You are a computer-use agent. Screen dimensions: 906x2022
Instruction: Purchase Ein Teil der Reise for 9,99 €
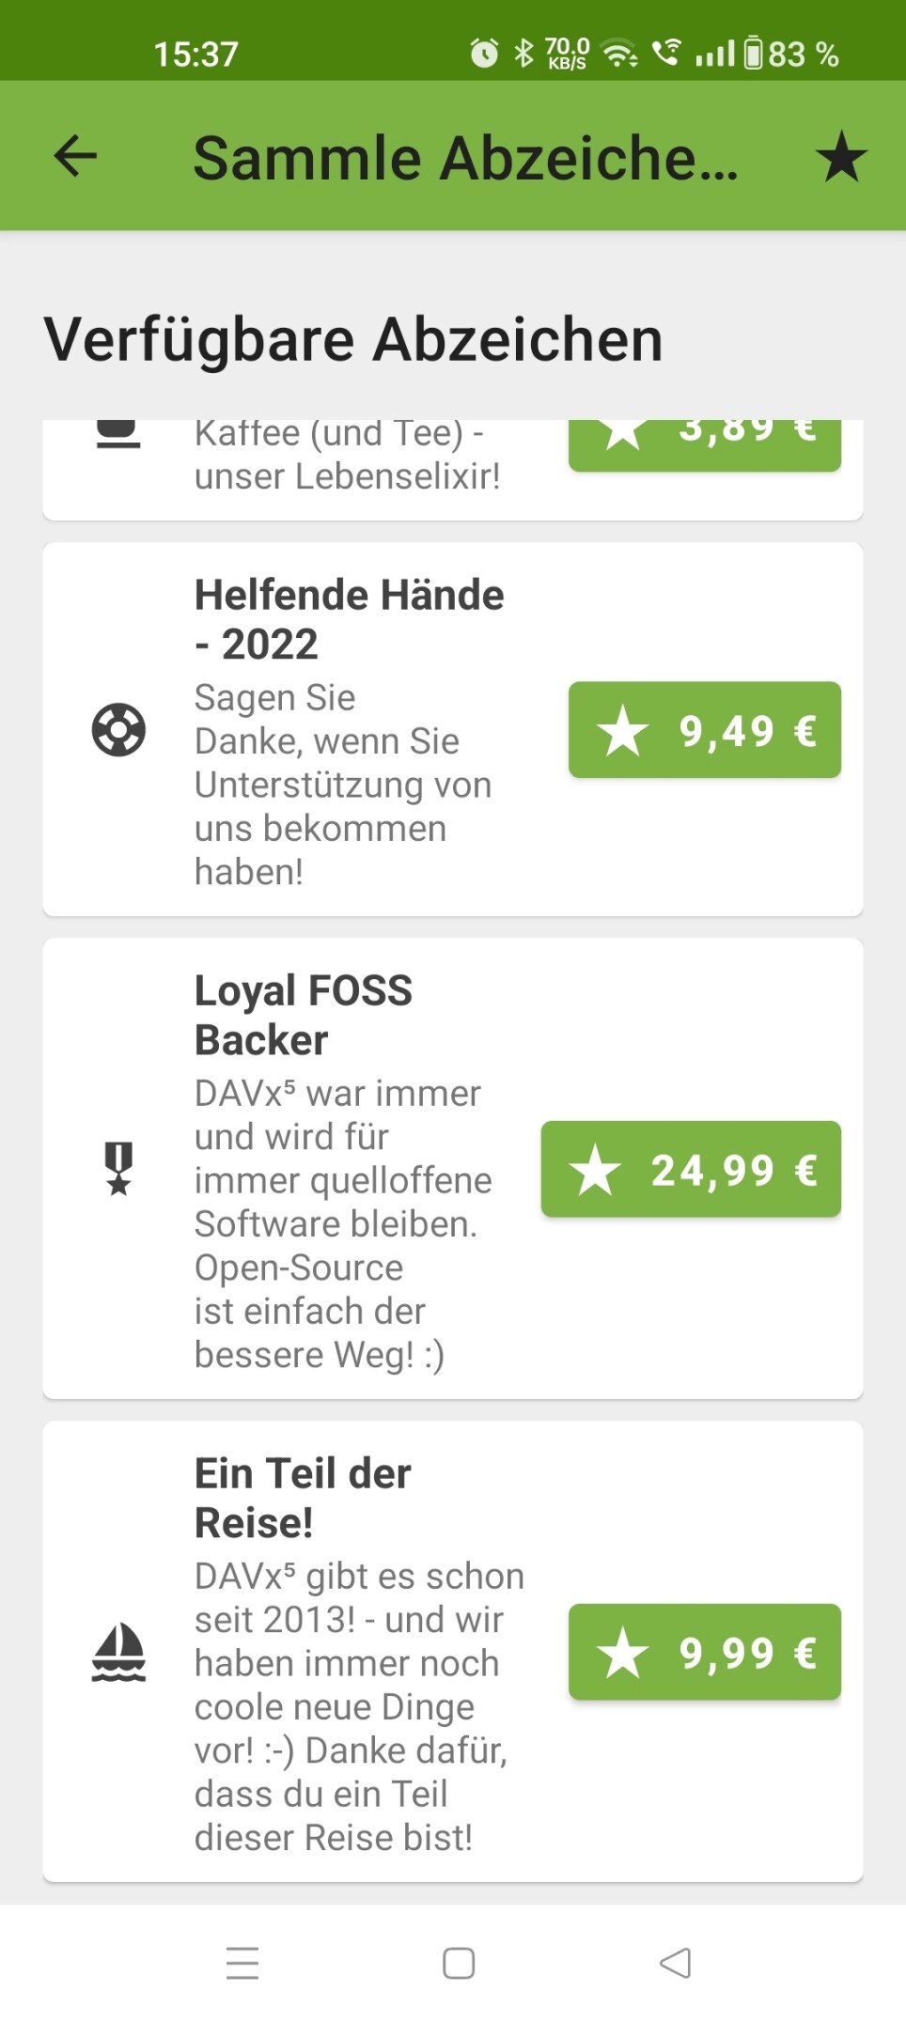pos(704,1652)
